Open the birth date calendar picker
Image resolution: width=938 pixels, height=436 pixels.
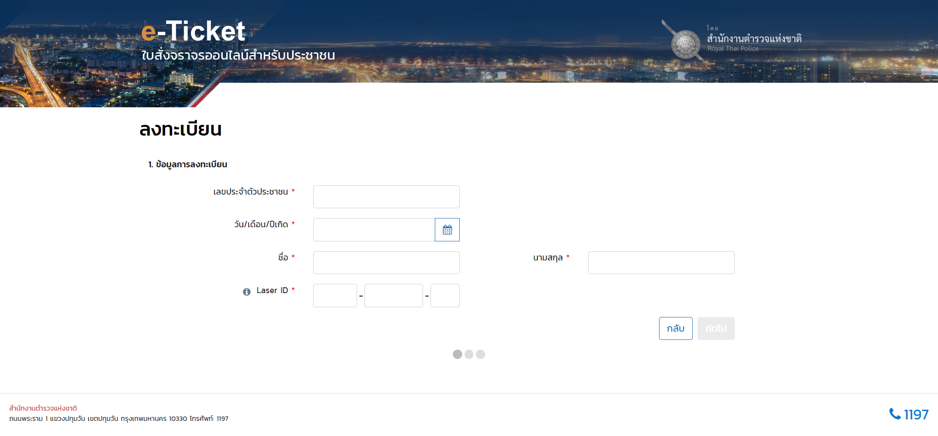(x=447, y=230)
